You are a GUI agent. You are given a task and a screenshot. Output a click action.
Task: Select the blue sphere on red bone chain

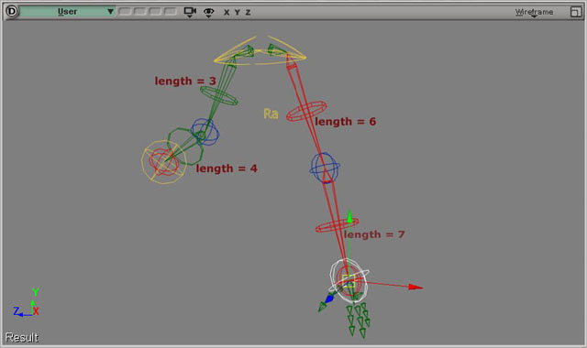[x=325, y=168]
